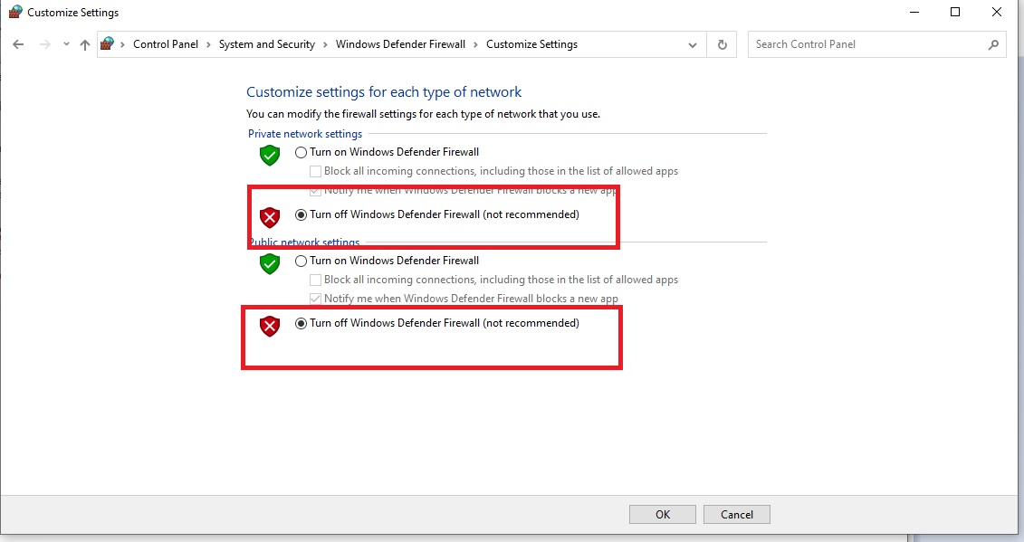Expand chevron before Control Panel breadcrumb
This screenshot has height=542, width=1024.
[x=122, y=44]
